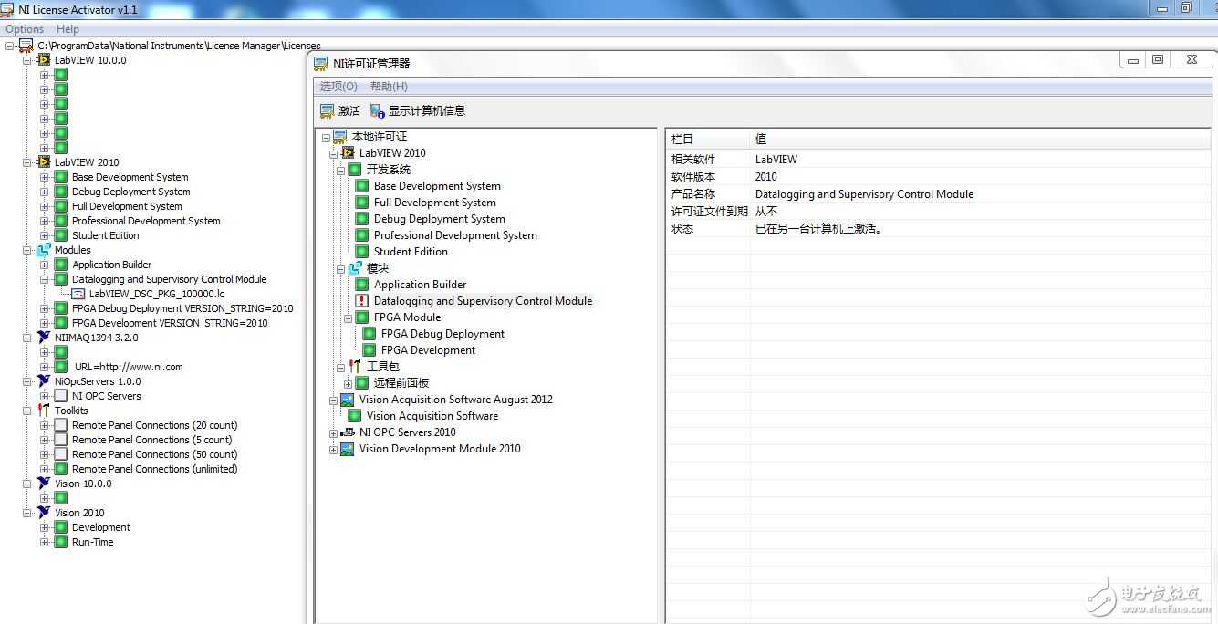Click the 产品名称 row label
This screenshot has width=1218, height=624.
pyautogui.click(x=693, y=194)
